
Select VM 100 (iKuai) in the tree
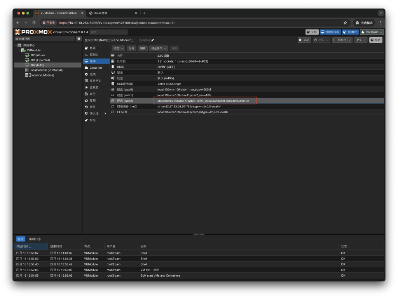click(x=37, y=55)
